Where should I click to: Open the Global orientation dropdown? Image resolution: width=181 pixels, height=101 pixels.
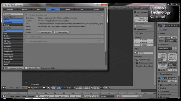coord(71,88)
